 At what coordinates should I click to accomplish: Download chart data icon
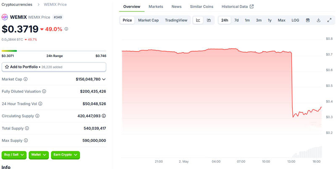pos(319,20)
